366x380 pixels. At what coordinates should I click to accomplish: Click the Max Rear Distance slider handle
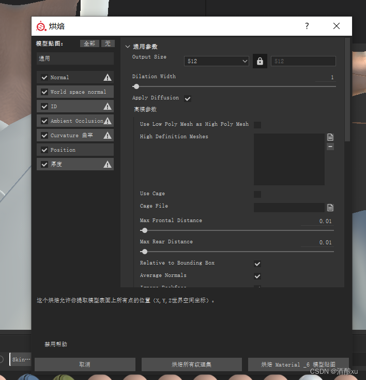(145, 252)
